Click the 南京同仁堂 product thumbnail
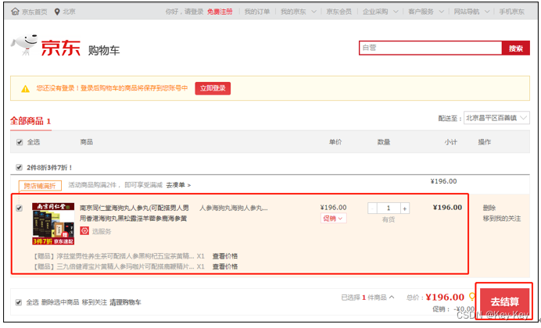 (x=53, y=224)
